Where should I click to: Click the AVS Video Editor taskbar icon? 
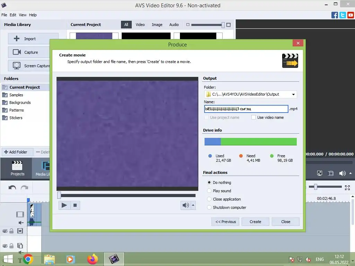[x=114, y=259]
